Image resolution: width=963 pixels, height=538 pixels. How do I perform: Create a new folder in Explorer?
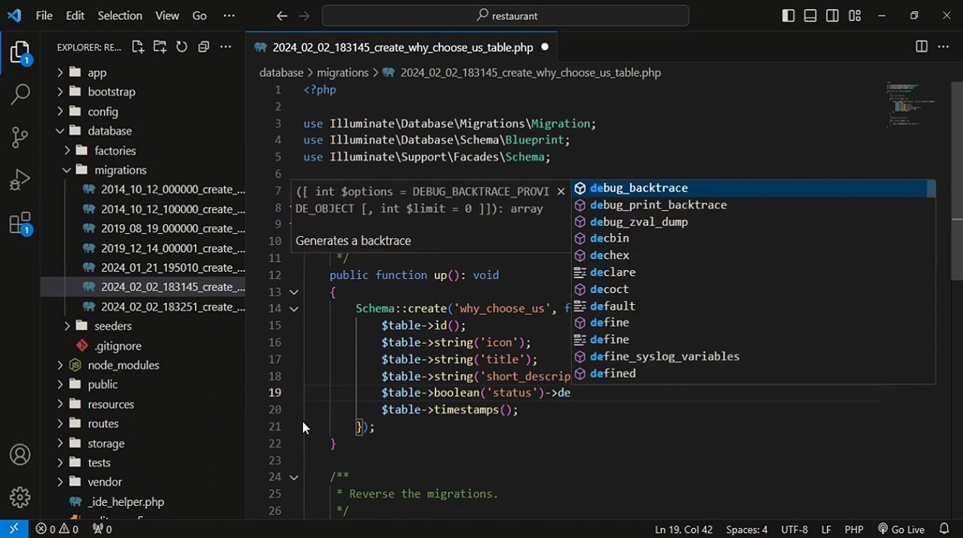[159, 47]
